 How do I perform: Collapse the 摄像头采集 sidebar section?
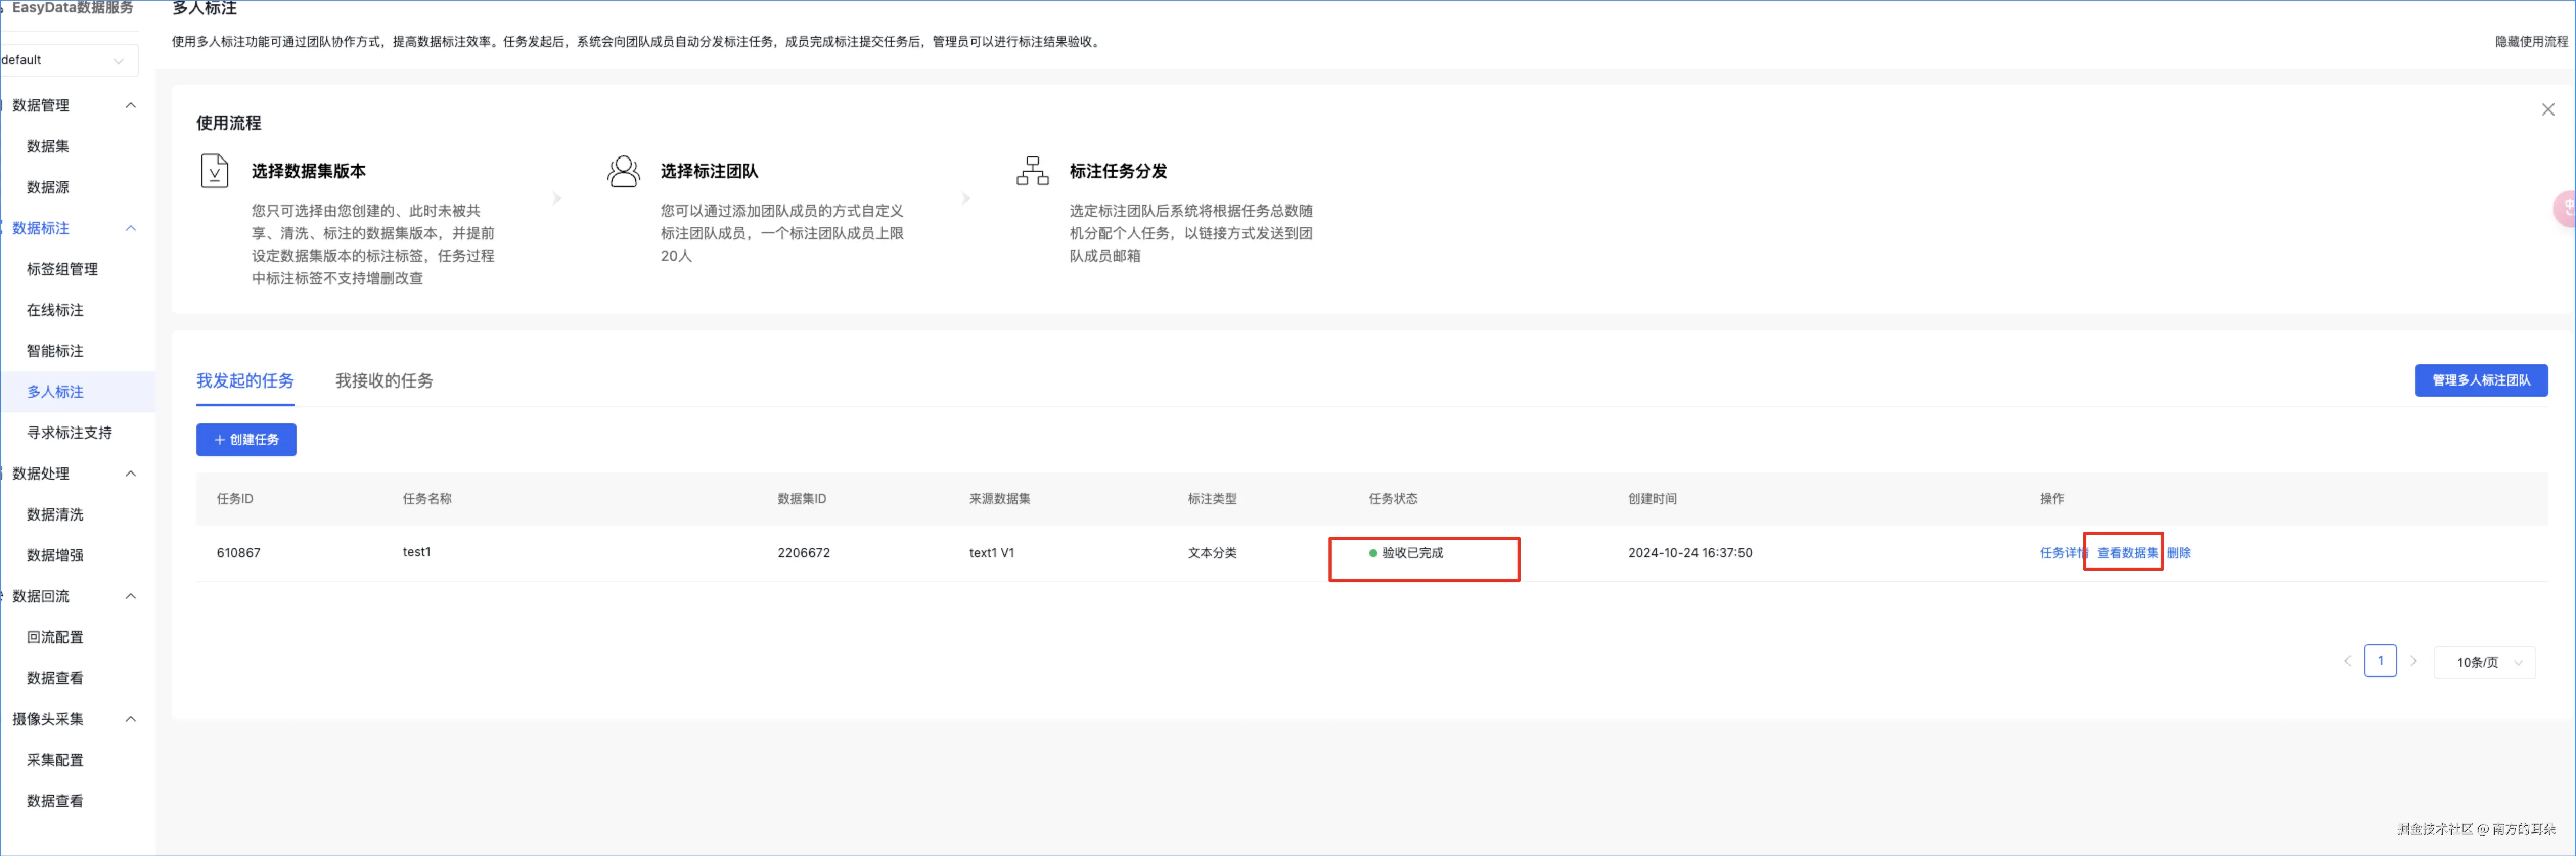[x=130, y=719]
